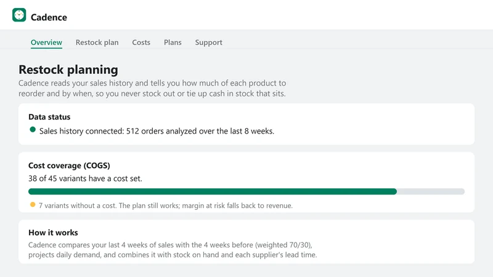Click the Restock planning heading

(68, 70)
